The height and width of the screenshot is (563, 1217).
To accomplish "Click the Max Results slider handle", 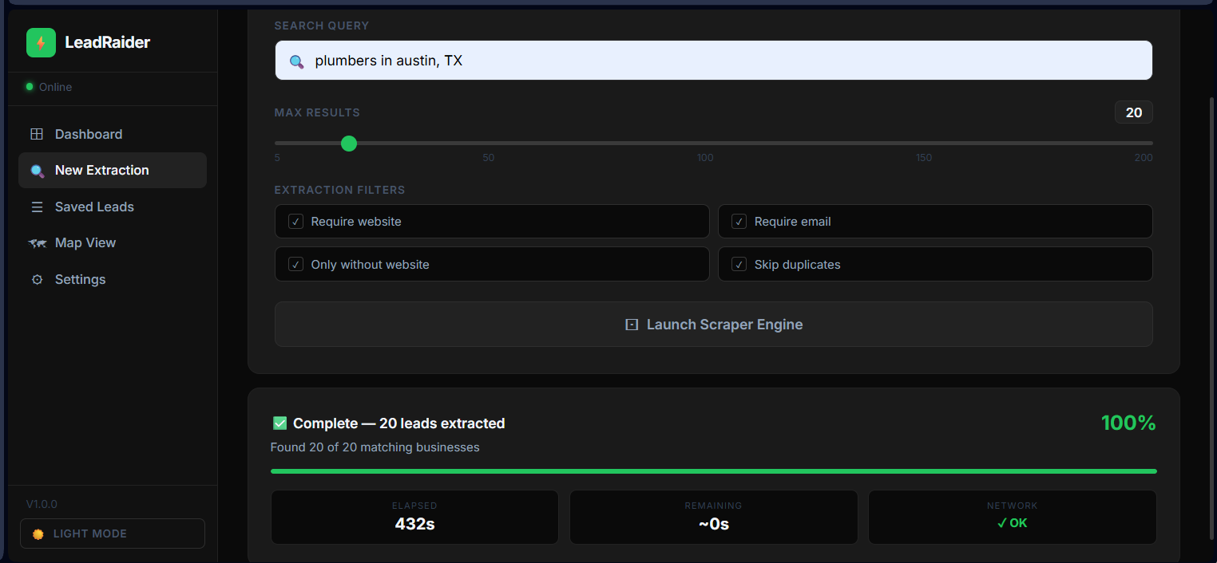I will click(349, 144).
